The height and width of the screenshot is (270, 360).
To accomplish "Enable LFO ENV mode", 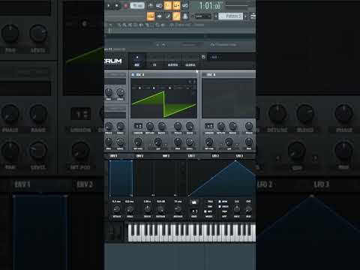I will click(209, 206).
